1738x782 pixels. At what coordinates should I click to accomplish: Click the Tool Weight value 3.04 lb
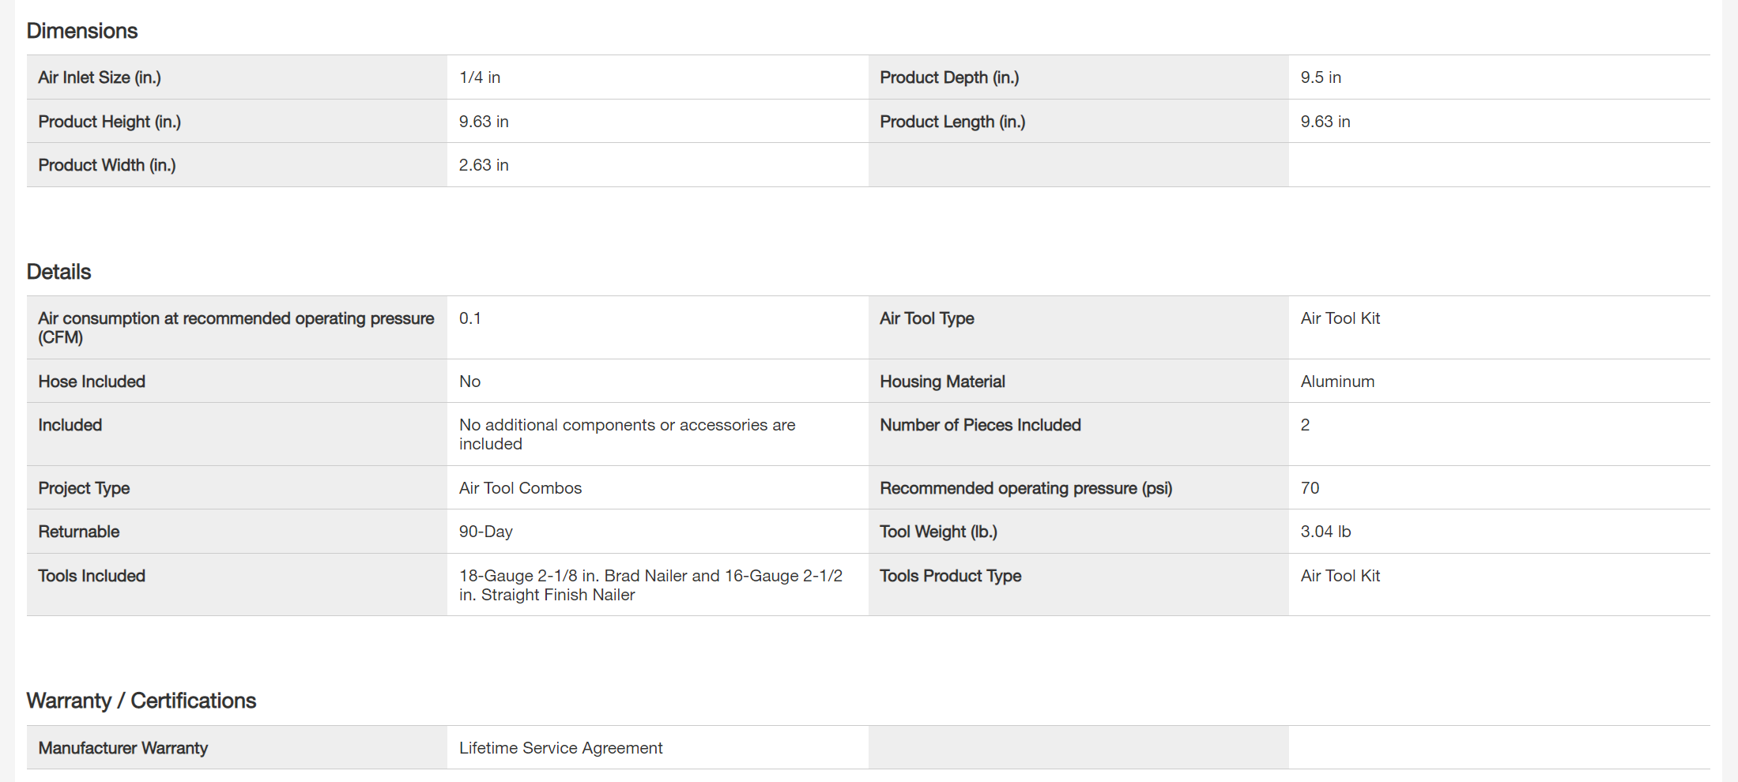[1325, 532]
